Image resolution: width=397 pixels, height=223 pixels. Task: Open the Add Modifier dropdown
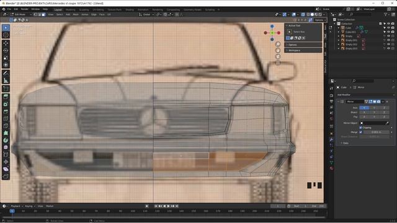(x=365, y=95)
